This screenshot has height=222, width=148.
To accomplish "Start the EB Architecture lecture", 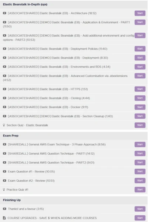I will [x=140, y=13].
